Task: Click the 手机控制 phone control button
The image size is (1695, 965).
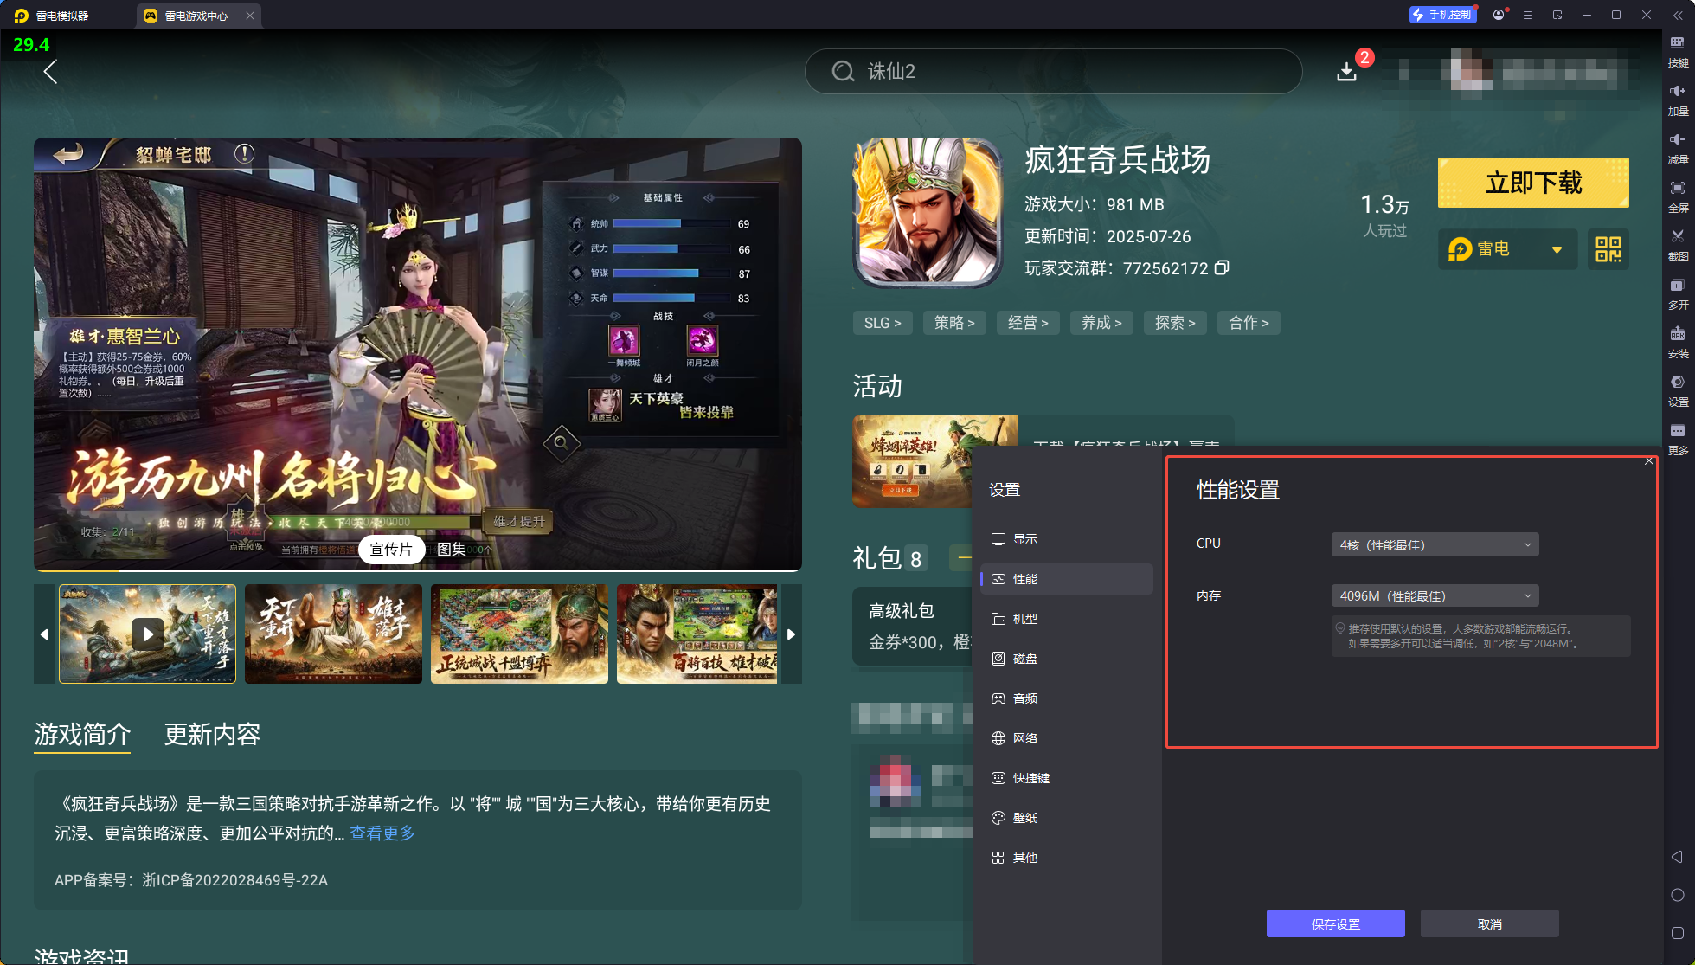Action: click(1442, 15)
